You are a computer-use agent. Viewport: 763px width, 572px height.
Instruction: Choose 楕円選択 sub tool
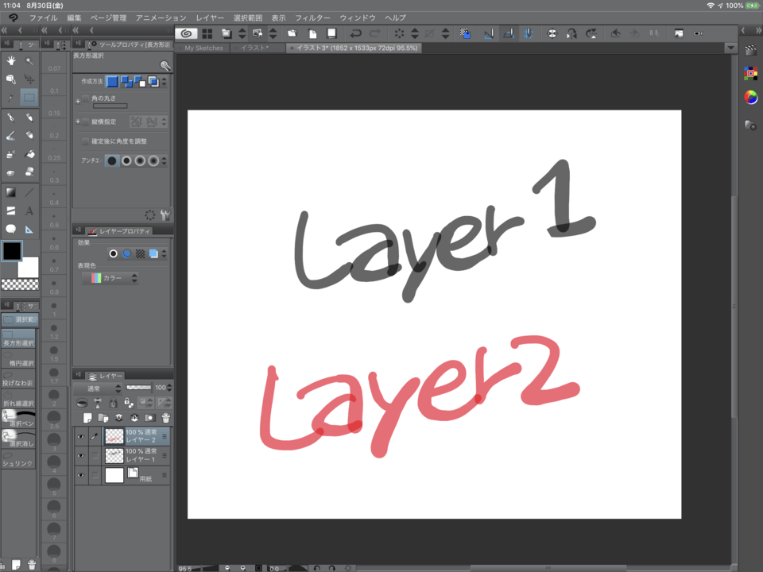(17, 363)
